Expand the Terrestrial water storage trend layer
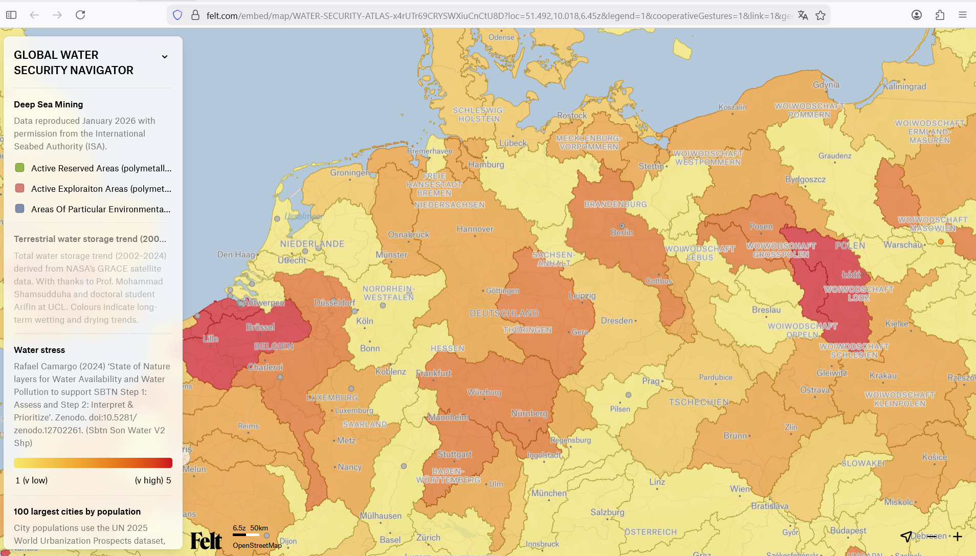 [x=90, y=239]
